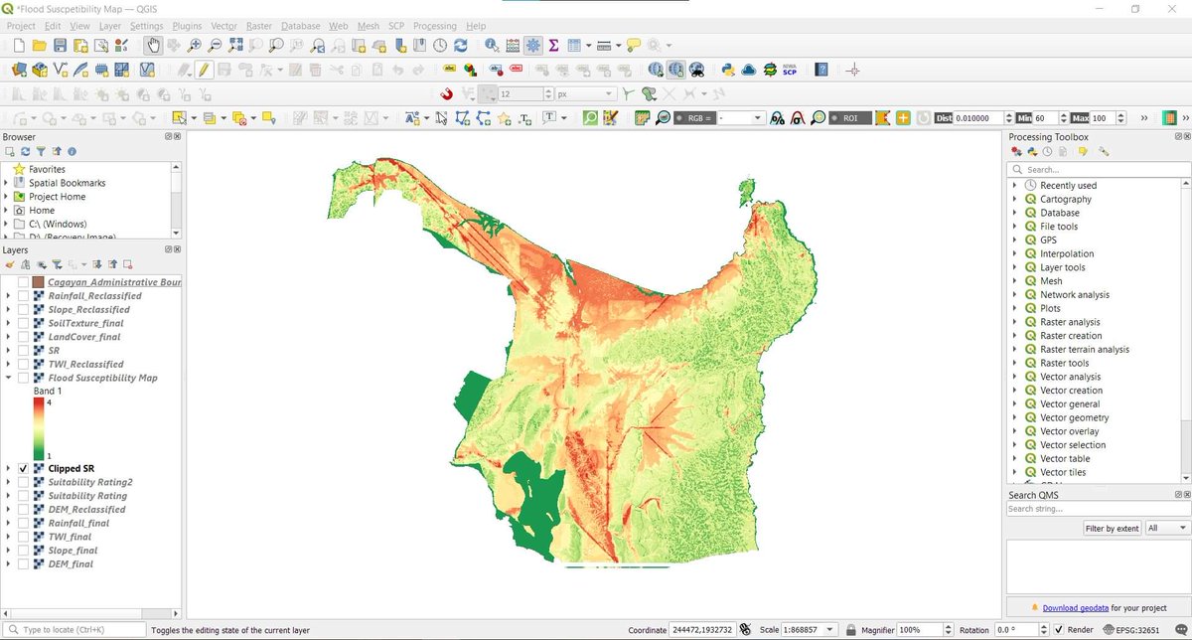The image size is (1192, 640).
Task: Click the Type to locate search box
Action: click(74, 630)
